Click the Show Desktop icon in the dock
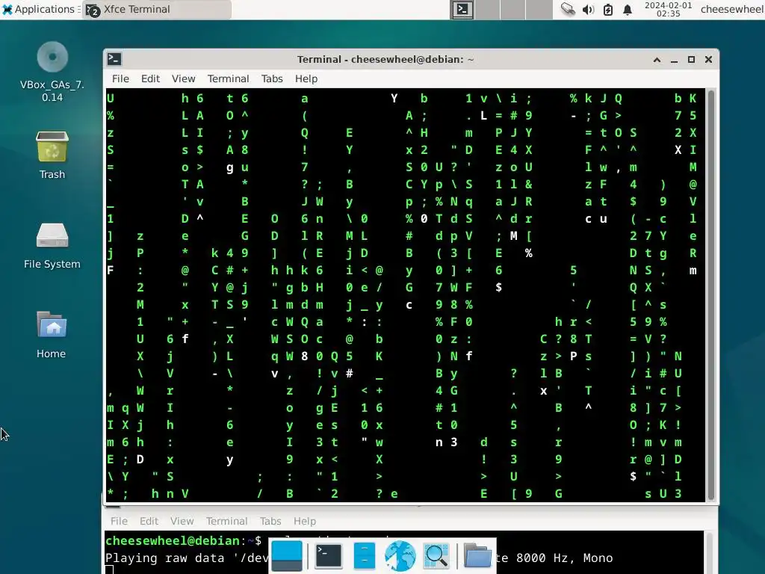The image size is (765, 574). (x=287, y=556)
